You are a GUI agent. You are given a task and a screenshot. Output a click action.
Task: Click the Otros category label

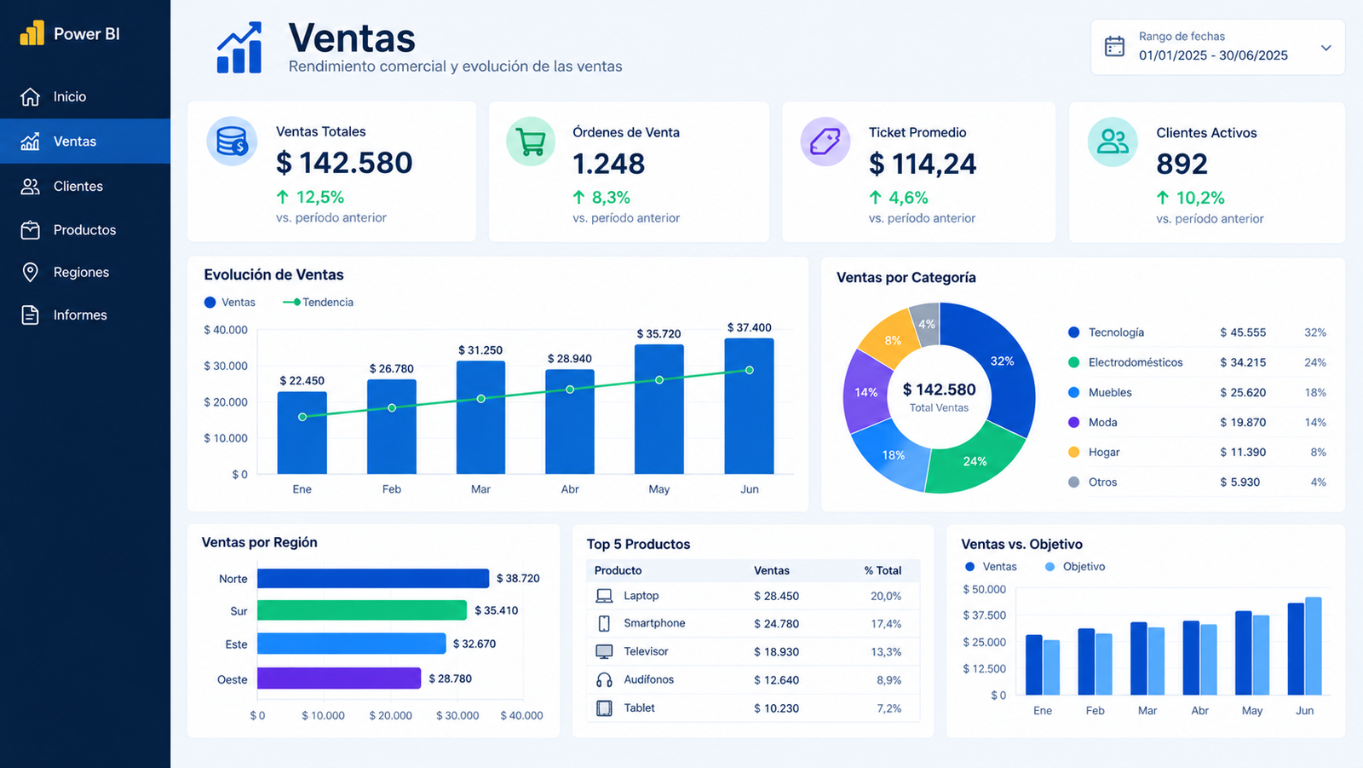coord(1102,482)
